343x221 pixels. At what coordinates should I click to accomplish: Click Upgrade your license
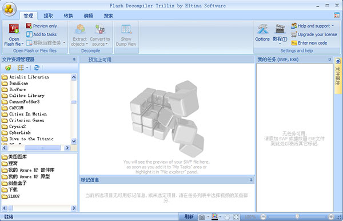pos(314,34)
